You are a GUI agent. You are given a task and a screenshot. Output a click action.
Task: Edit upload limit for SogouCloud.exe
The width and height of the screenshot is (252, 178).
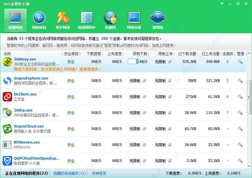click(170, 129)
